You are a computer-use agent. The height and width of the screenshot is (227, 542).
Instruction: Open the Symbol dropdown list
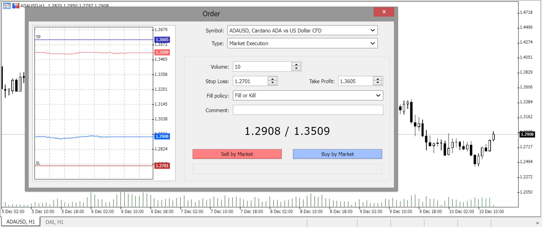click(373, 30)
